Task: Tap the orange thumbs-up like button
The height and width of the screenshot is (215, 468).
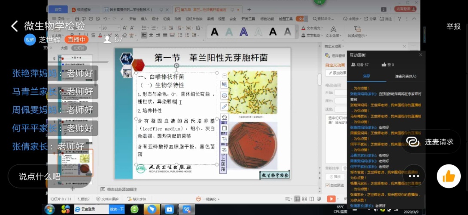Action: tap(449, 176)
